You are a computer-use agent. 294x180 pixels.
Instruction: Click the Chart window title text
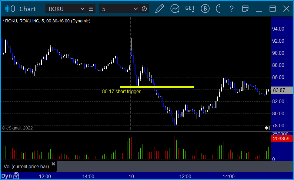(28, 9)
